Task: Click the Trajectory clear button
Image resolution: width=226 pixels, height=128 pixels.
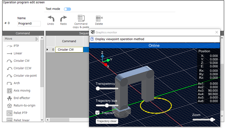Action: 107,121
